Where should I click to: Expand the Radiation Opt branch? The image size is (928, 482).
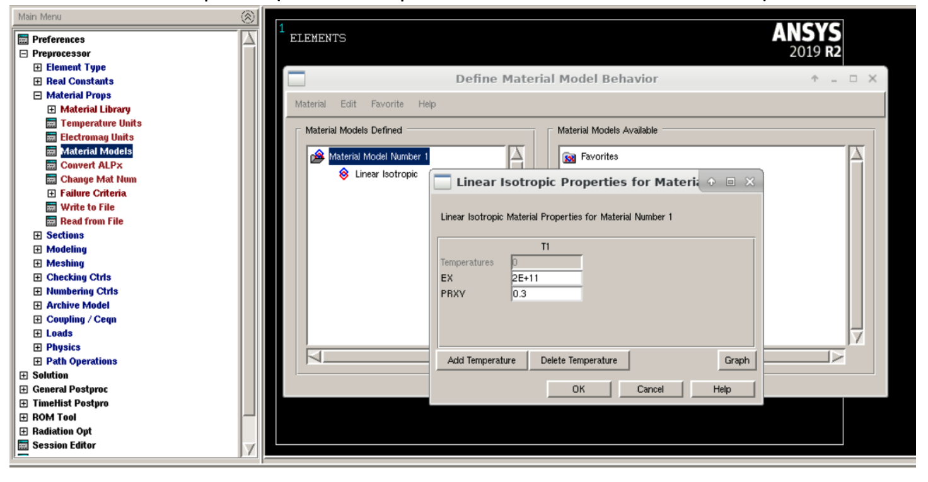coord(24,431)
